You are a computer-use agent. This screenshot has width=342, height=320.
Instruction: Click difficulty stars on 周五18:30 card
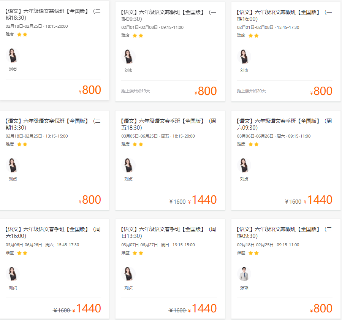coord(138,144)
